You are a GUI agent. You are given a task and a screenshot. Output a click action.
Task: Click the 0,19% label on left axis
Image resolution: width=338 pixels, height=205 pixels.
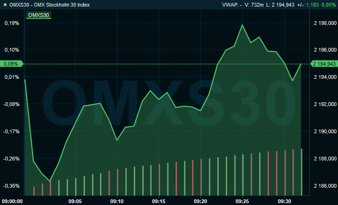point(12,23)
